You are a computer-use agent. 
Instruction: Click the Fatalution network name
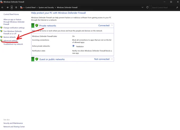coord(80,46)
